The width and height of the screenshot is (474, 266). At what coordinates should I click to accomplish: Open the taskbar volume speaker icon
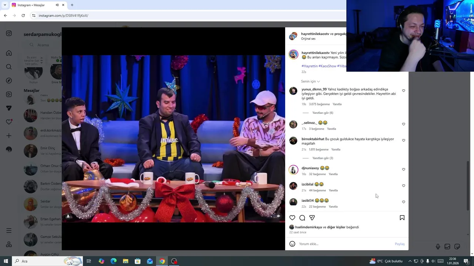(x=433, y=261)
